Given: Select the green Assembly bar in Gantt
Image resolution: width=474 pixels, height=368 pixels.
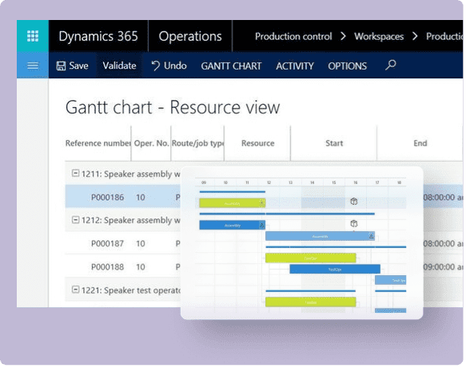Looking at the screenshot, I should 232,202.
